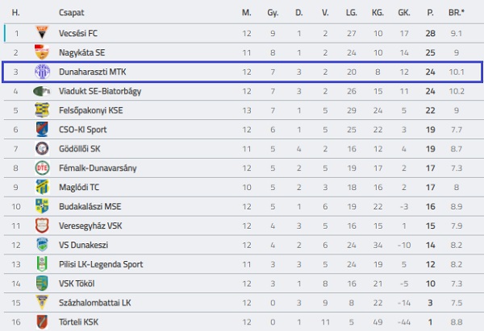Click the Törteli KSK red crest
The image size is (484, 331).
(x=42, y=322)
